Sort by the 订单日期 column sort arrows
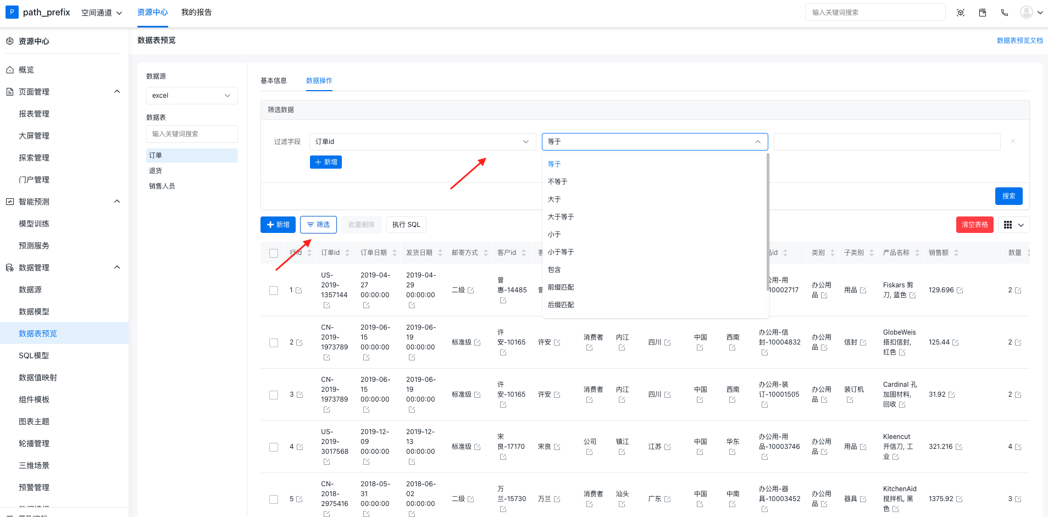This screenshot has height=517, width=1048. pyautogui.click(x=395, y=253)
